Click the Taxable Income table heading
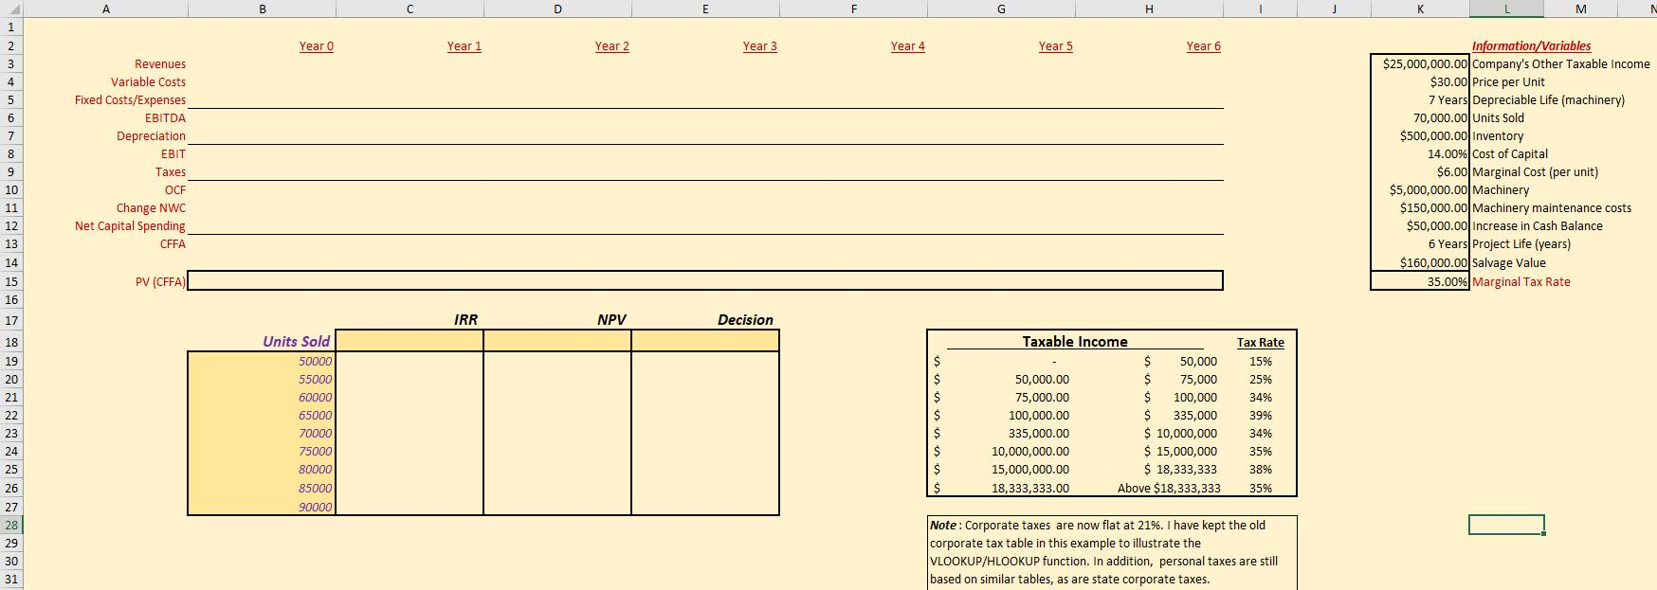Screen dimensions: 1657x590 click(1074, 341)
